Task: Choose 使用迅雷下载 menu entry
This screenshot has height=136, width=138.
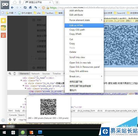Action: pos(84,82)
